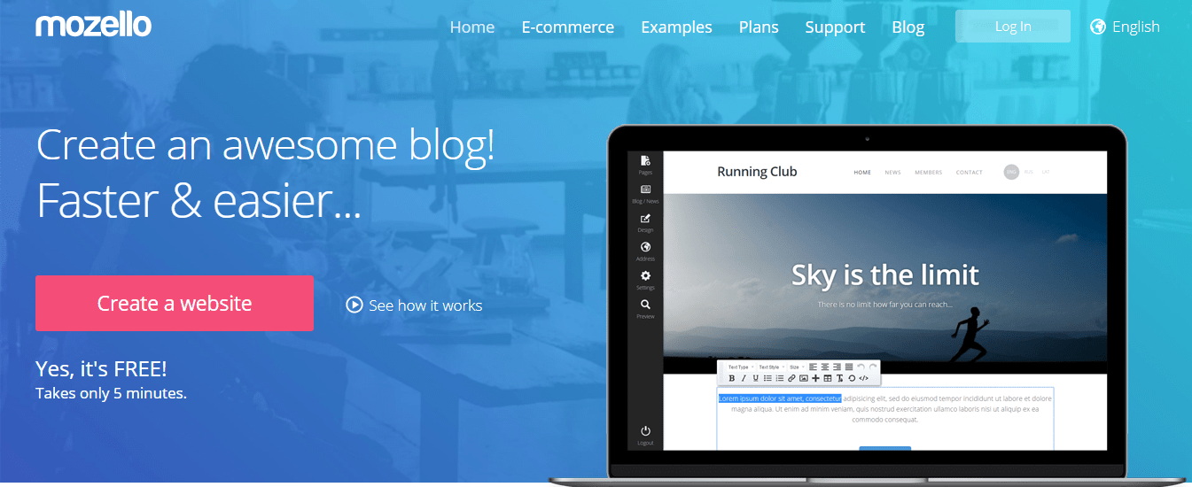Click the Create a website button
Image resolution: width=1192 pixels, height=487 pixels.
point(175,304)
